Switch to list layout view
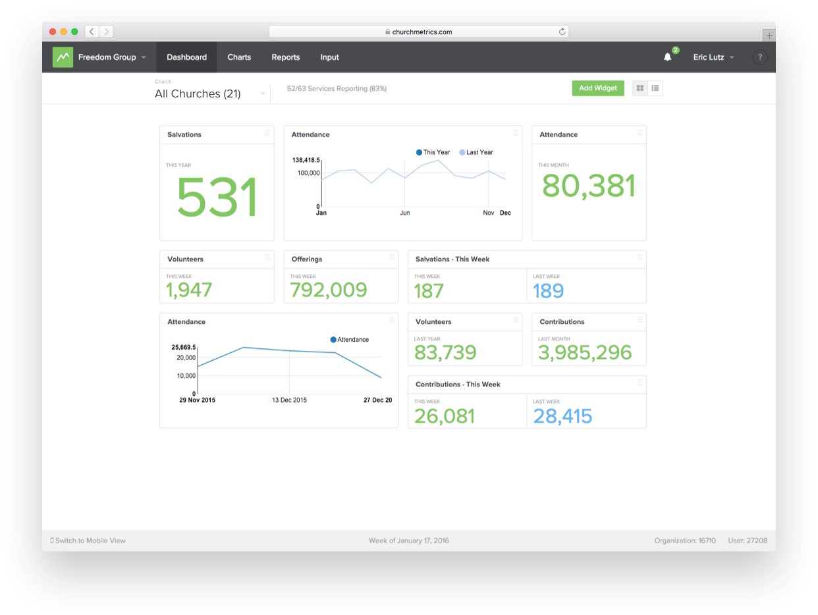 point(655,88)
